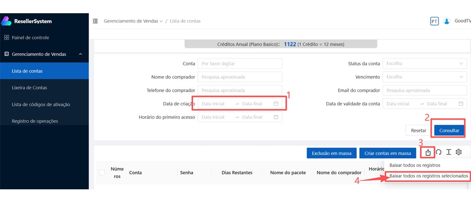
Task: Click the user avatar icon
Action: [x=447, y=21]
